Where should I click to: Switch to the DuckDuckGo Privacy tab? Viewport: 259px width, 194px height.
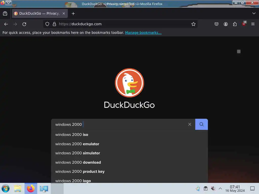tap(40, 14)
